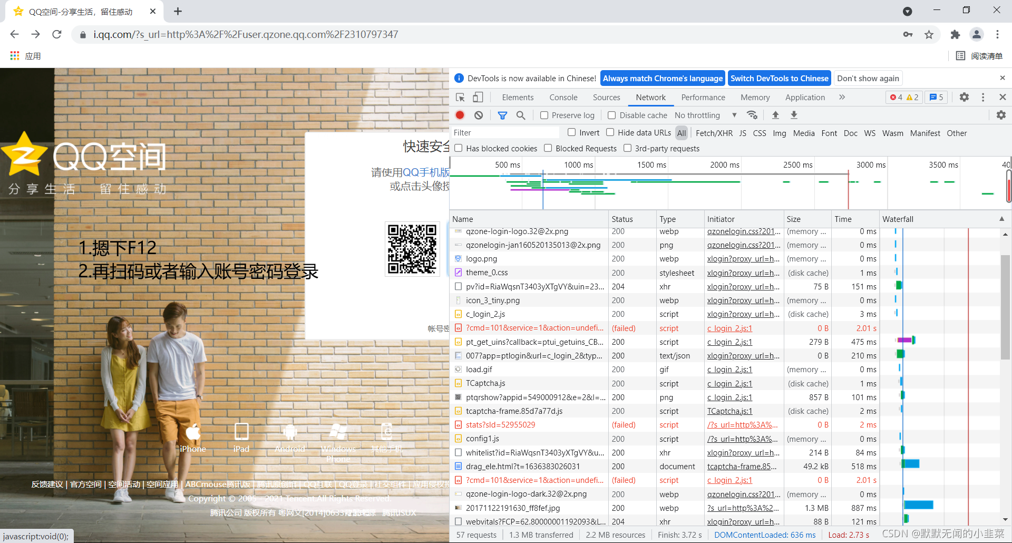Open Network panel settings gear
1012x543 pixels.
click(1001, 115)
